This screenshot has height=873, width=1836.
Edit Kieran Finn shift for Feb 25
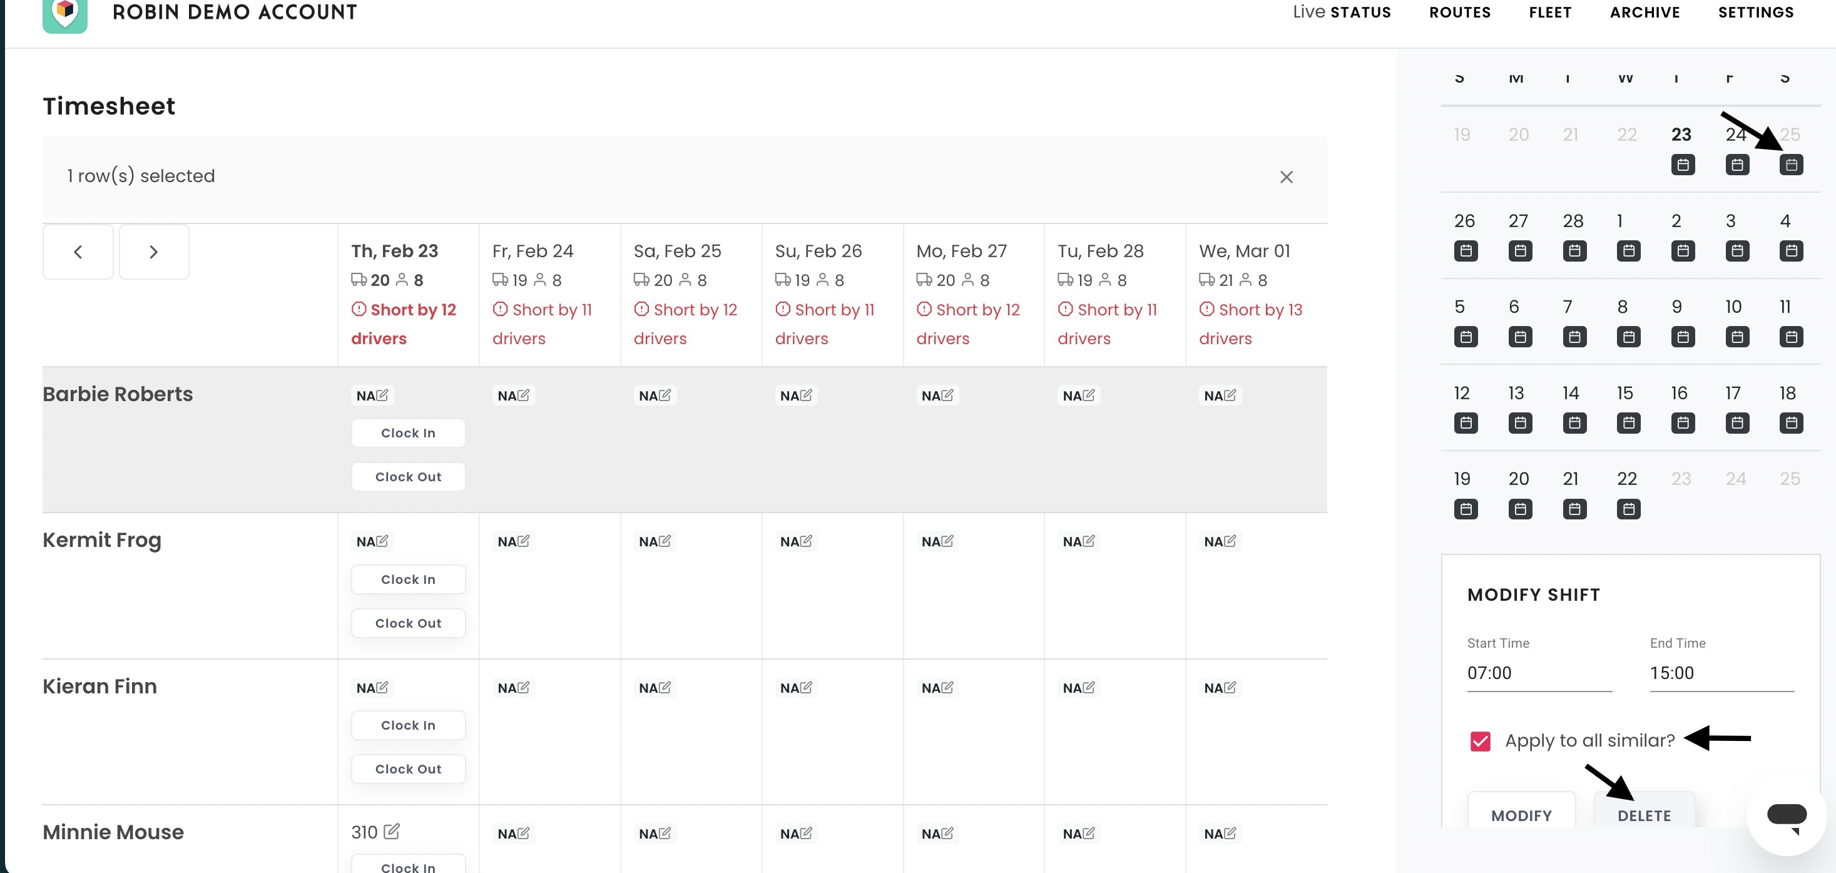pos(665,687)
